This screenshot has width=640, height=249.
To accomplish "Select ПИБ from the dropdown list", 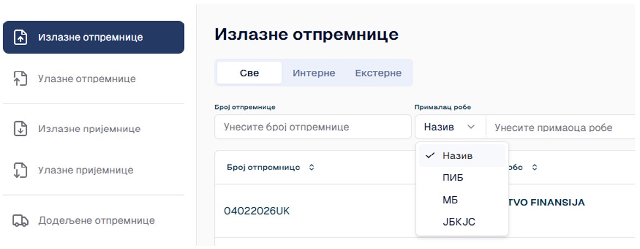I will point(453,178).
